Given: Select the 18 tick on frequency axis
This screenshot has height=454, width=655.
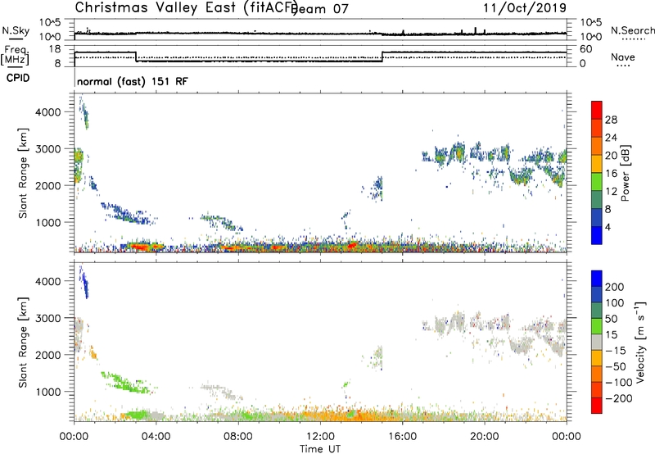Looking at the screenshot, I should 54,49.
